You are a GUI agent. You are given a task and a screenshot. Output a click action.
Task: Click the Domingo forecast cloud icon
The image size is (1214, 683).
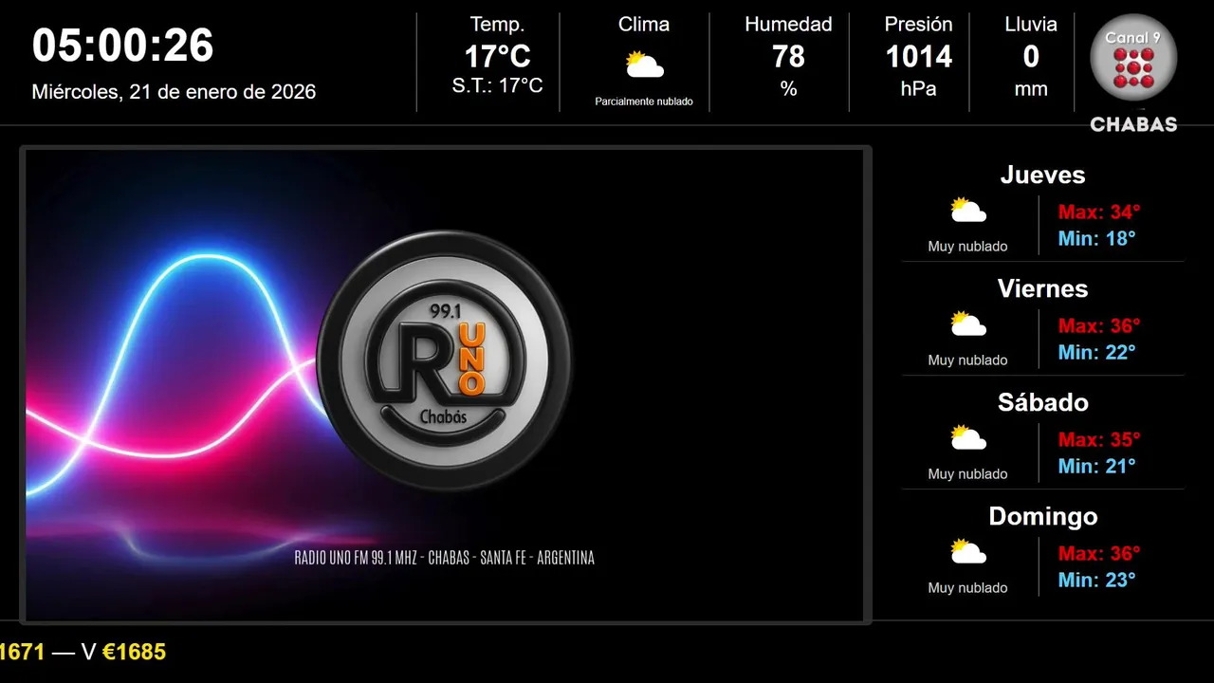(x=968, y=551)
